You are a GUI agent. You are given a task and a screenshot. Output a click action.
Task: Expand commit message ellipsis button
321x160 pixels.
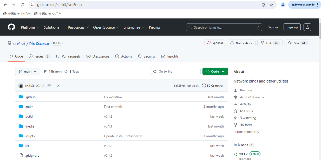tap(49, 86)
